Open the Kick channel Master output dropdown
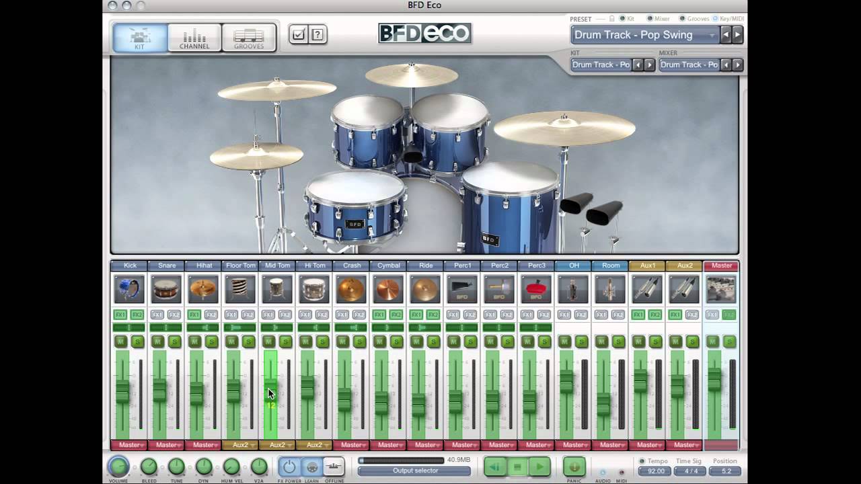Screen dimensions: 861x484 click(129, 445)
